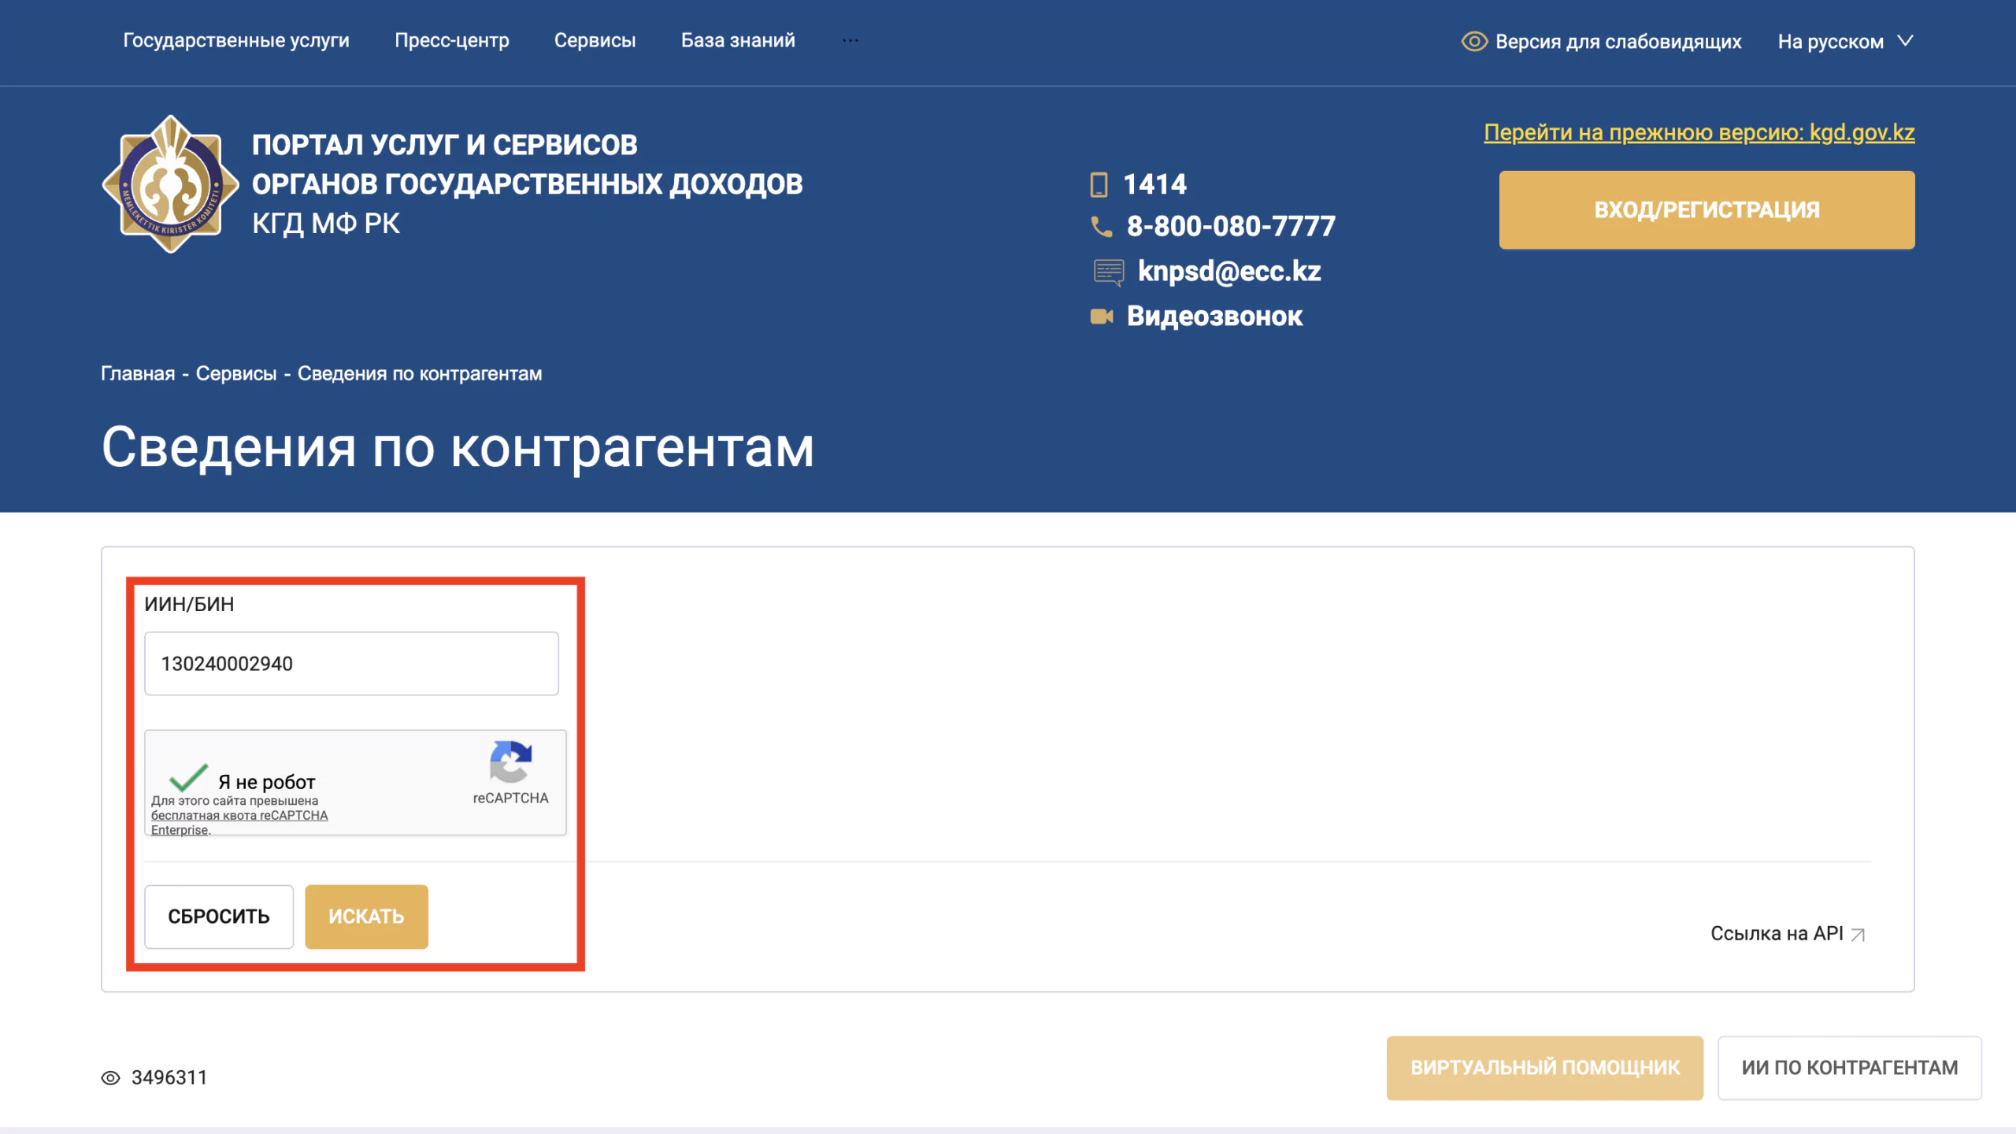
Task: Expand the На русском language dropdown
Action: (1845, 41)
